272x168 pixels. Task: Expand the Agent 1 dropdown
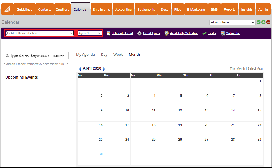[x=89, y=33]
